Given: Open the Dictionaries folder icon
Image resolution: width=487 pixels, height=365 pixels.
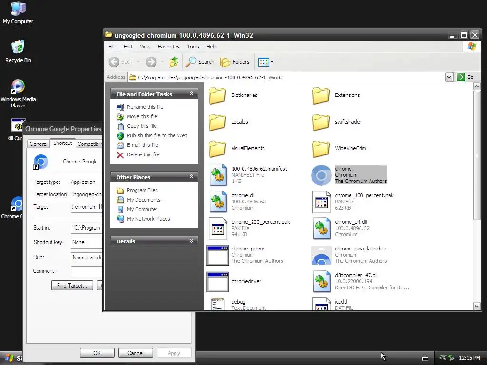Looking at the screenshot, I should [217, 95].
